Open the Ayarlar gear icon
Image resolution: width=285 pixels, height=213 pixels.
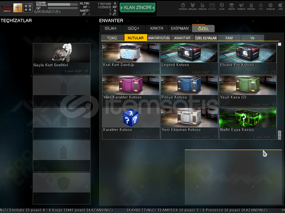click(270, 7)
